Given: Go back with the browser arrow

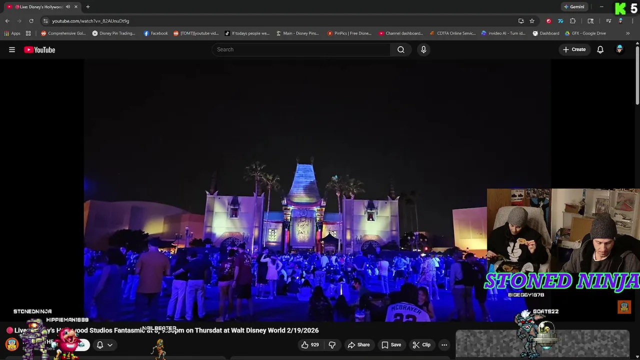Looking at the screenshot, I should (7, 21).
